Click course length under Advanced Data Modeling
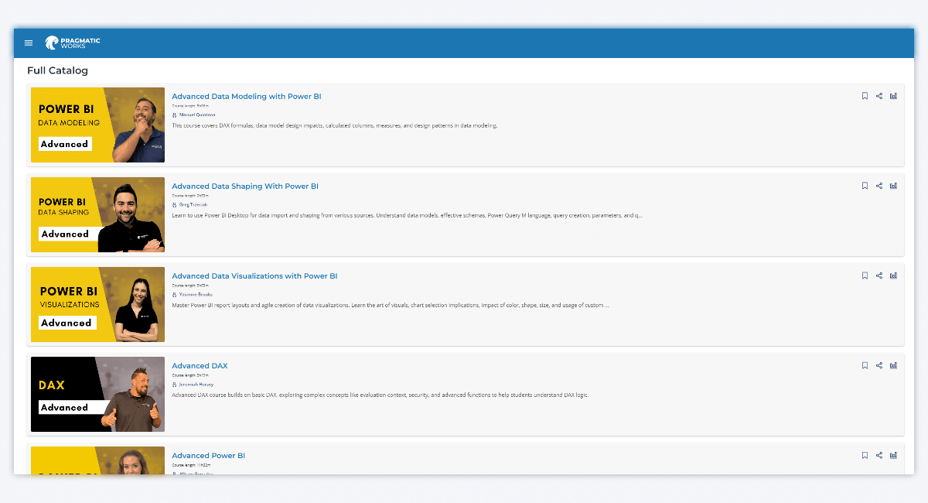 190,105
